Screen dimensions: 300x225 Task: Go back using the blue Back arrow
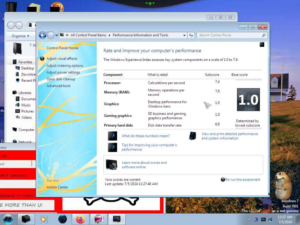coord(42,35)
